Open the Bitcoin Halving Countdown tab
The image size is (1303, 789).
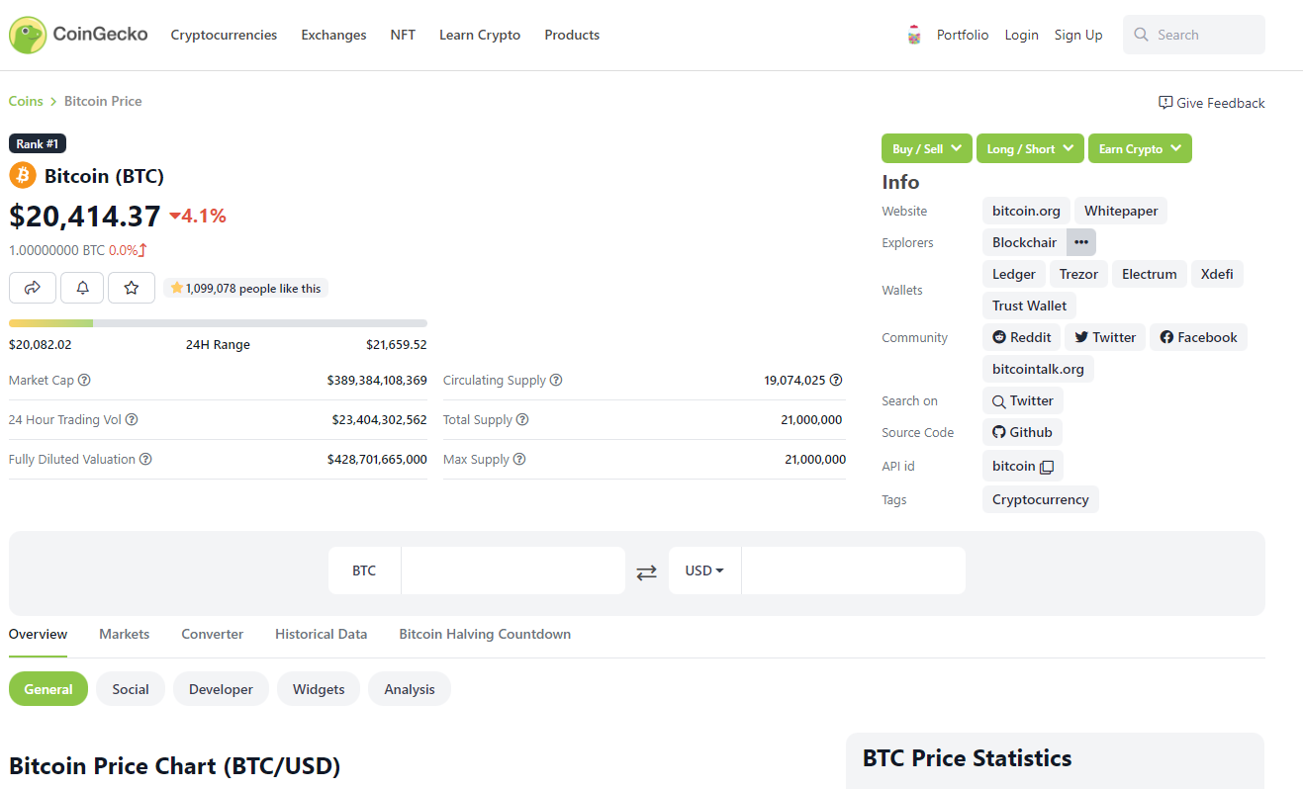485,634
